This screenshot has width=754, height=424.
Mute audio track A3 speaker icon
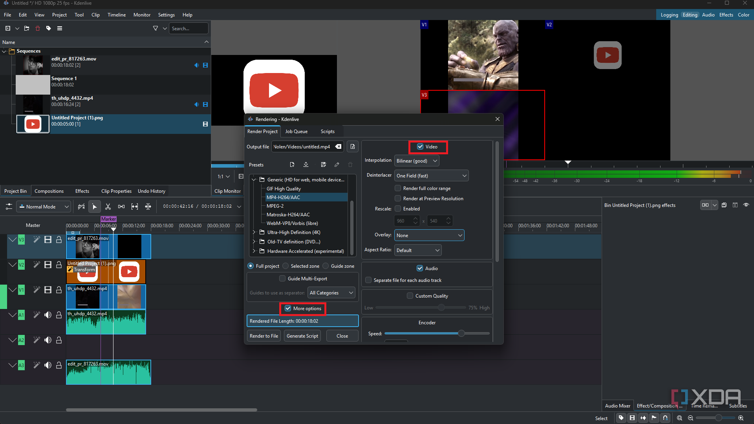[48, 365]
